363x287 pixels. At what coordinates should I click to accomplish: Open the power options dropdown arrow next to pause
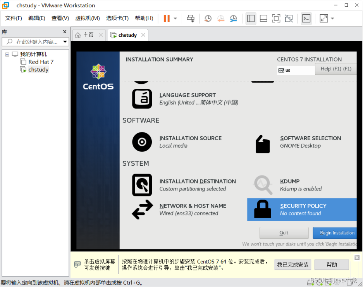point(175,19)
